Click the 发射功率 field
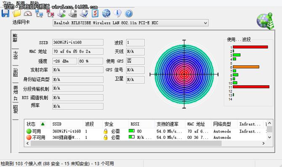The width and height of the screenshot is (282, 167). 78,70
